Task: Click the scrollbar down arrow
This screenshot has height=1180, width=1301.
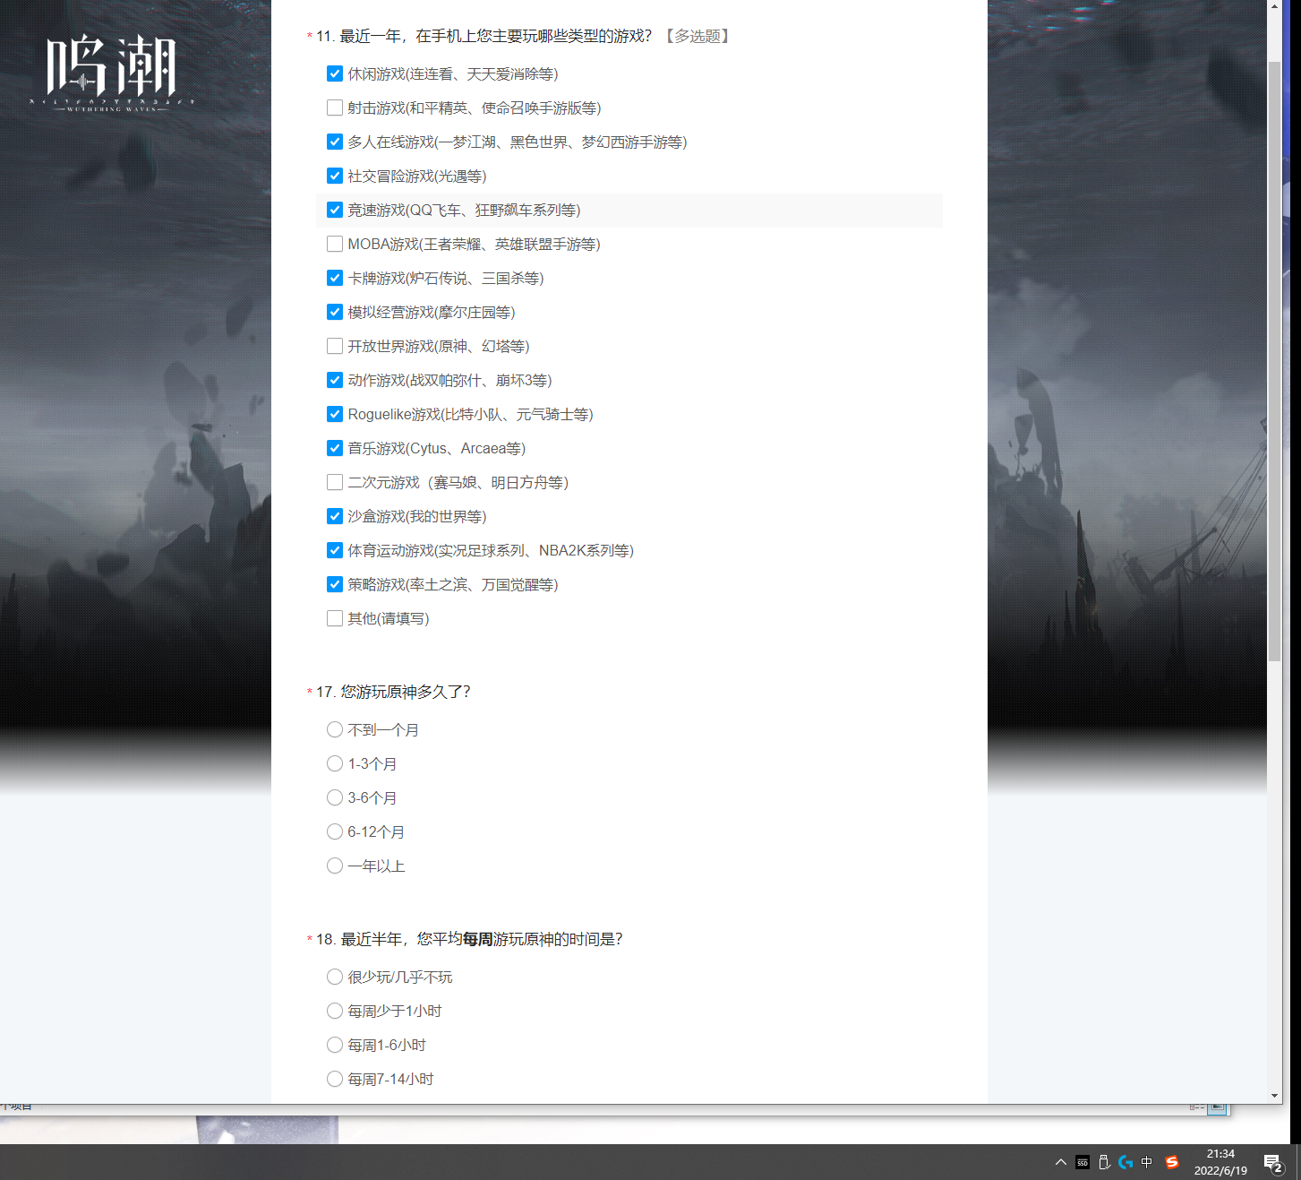Action: tap(1275, 1096)
